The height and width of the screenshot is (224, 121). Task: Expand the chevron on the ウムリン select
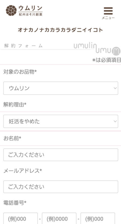(x=115, y=88)
